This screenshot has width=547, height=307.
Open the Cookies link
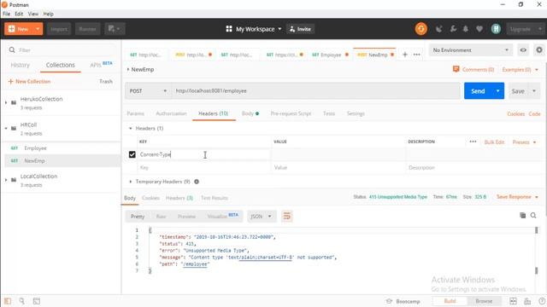pyautogui.click(x=515, y=113)
